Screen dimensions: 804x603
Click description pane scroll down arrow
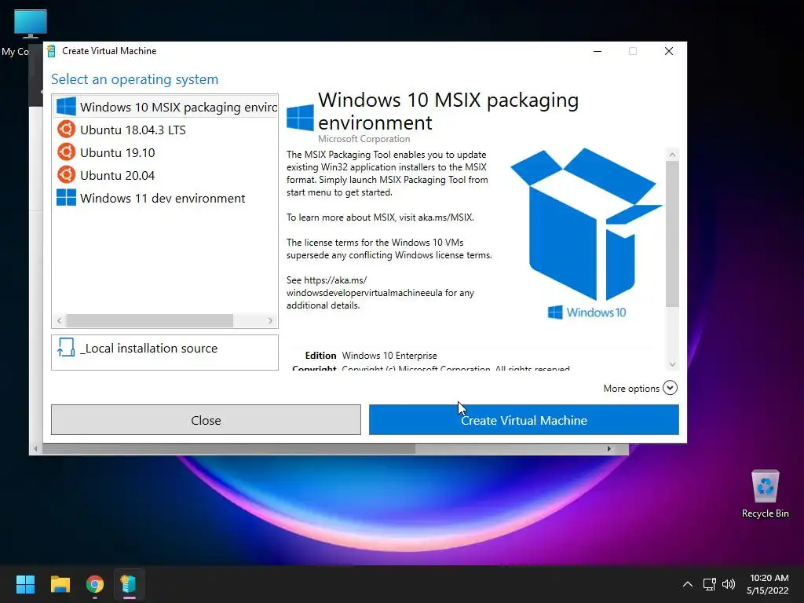[672, 364]
